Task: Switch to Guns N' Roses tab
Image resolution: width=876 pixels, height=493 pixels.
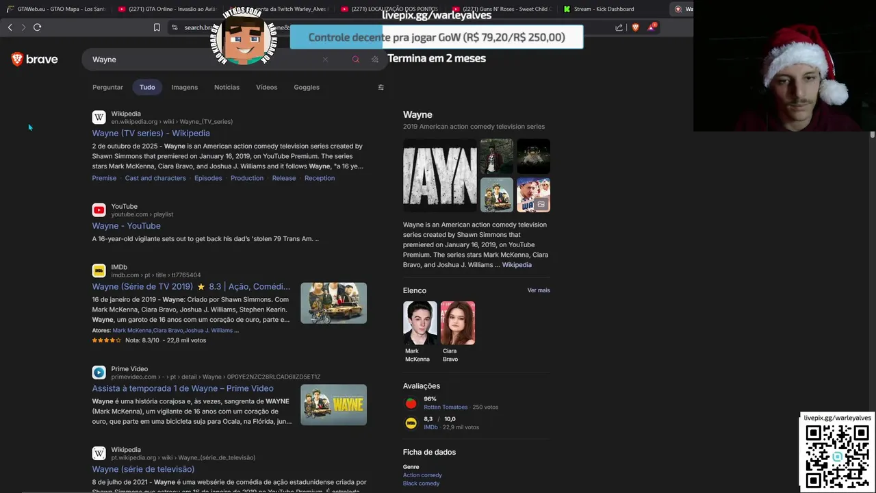Action: click(x=502, y=9)
